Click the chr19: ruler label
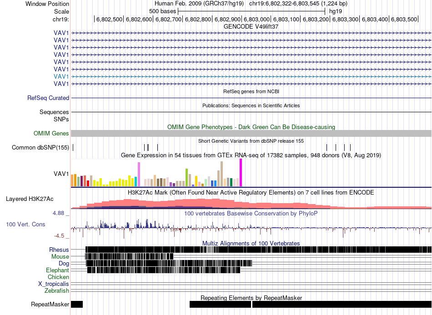 [x=60, y=19]
